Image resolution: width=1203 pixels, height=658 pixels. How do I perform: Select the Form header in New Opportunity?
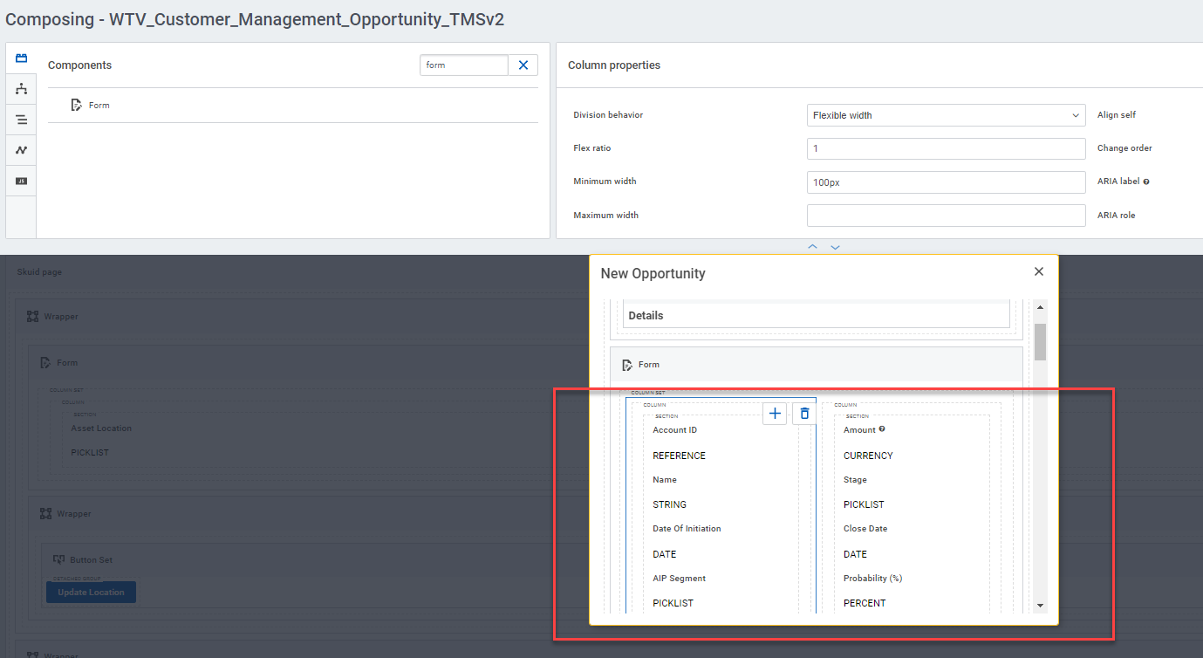pos(816,365)
